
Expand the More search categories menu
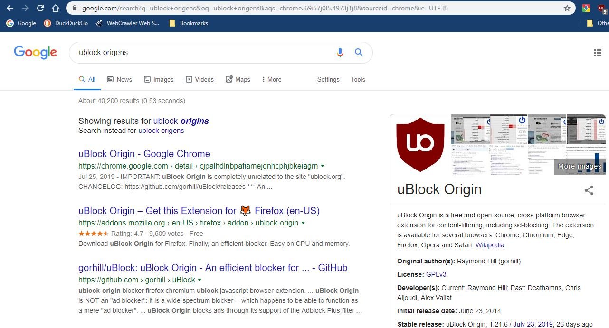tap(271, 79)
